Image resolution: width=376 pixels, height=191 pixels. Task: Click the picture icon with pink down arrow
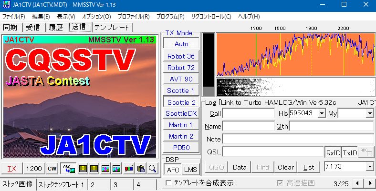117,169
